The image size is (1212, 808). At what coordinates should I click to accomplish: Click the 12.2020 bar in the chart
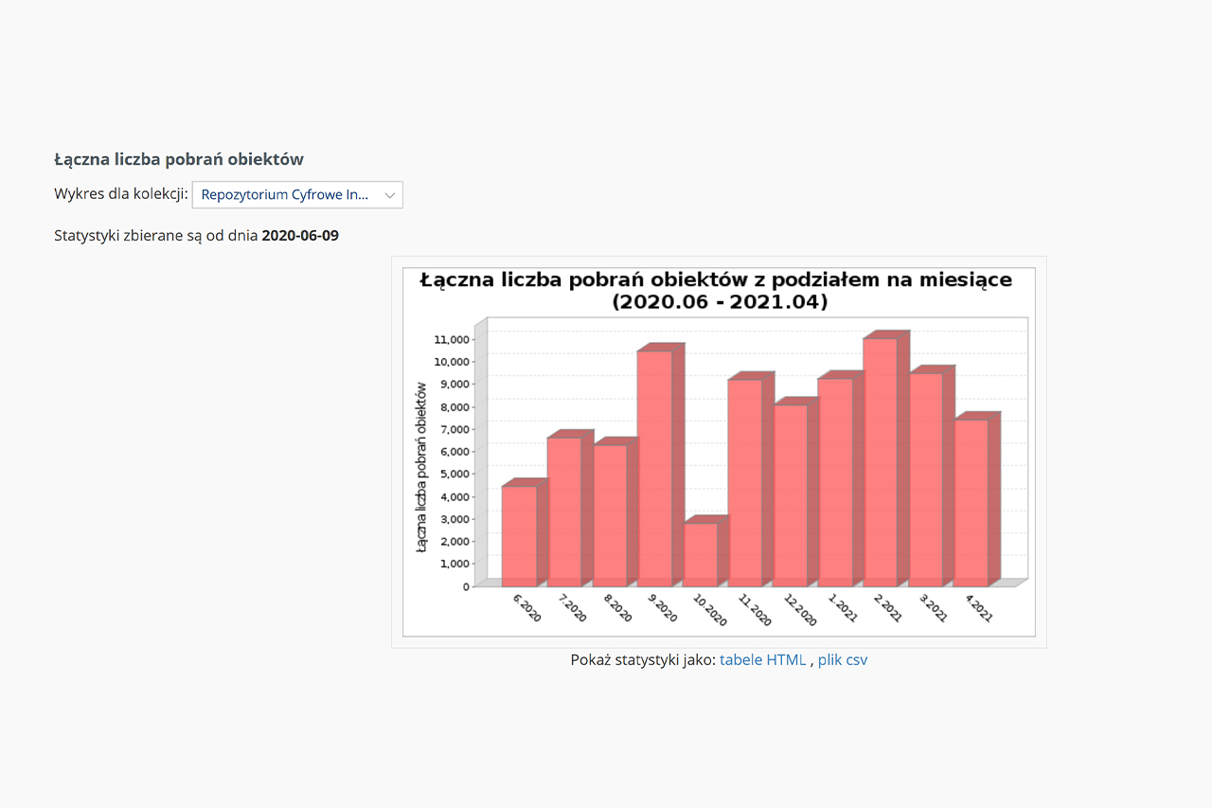tap(791, 495)
